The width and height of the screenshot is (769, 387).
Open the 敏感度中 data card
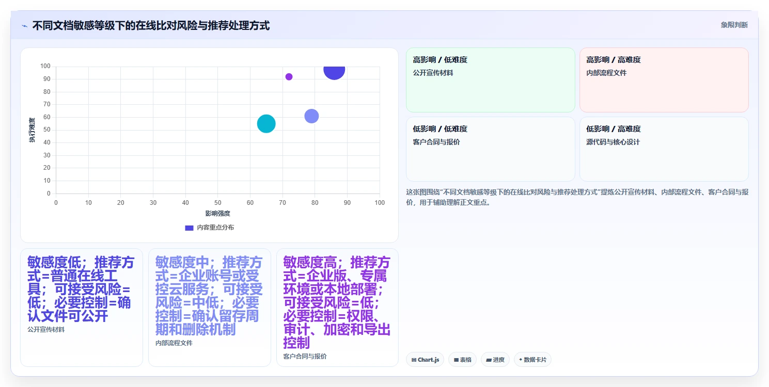[210, 308]
